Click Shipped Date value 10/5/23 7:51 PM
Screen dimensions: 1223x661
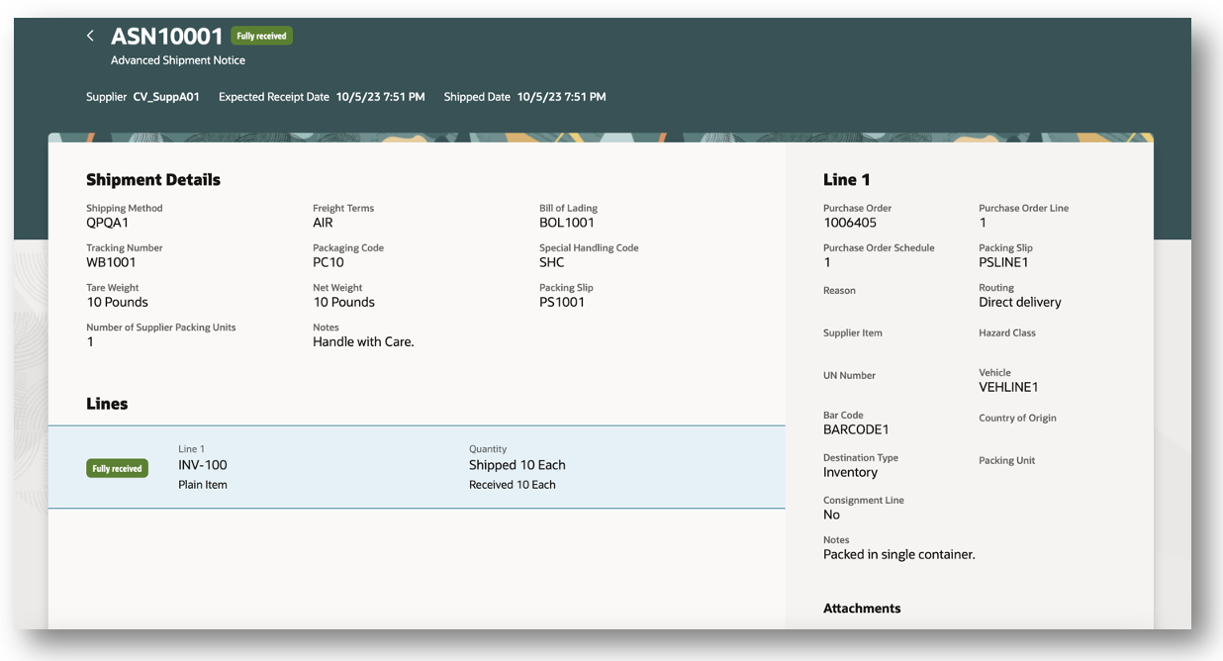coord(561,97)
